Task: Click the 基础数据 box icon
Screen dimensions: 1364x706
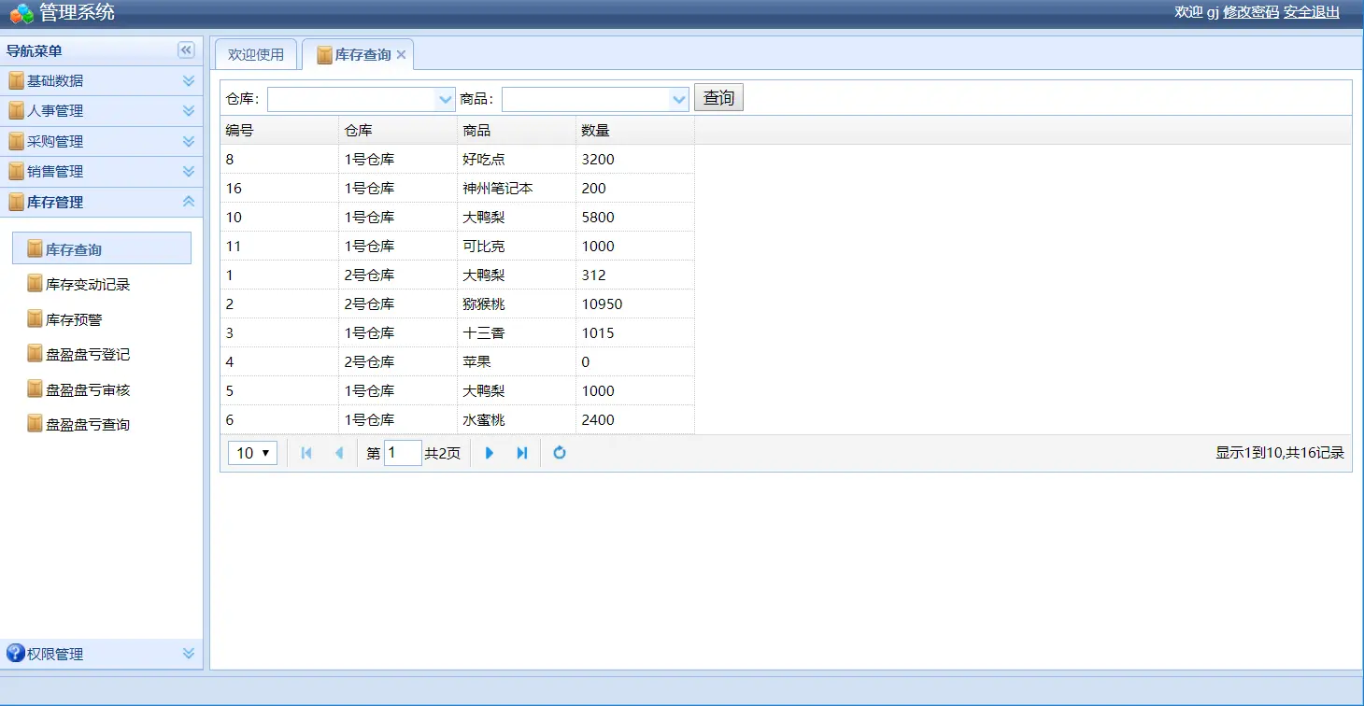Action: 16,80
